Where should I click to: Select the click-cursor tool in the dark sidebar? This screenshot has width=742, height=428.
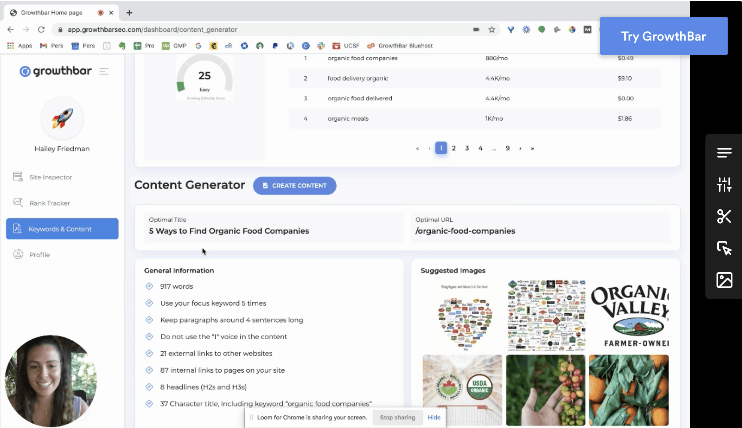point(725,249)
